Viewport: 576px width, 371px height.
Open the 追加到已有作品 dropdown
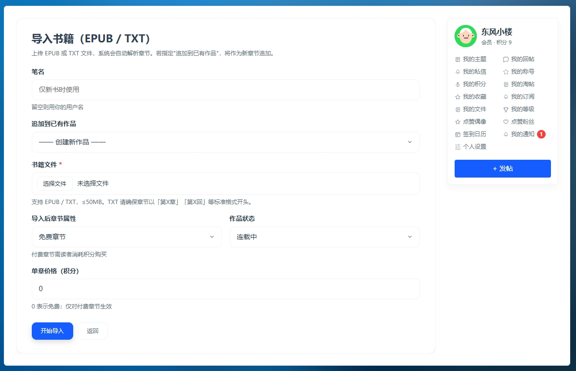[225, 142]
